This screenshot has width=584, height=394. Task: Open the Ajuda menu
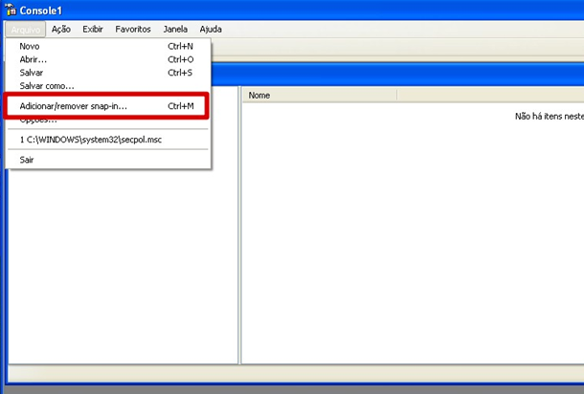click(x=211, y=29)
